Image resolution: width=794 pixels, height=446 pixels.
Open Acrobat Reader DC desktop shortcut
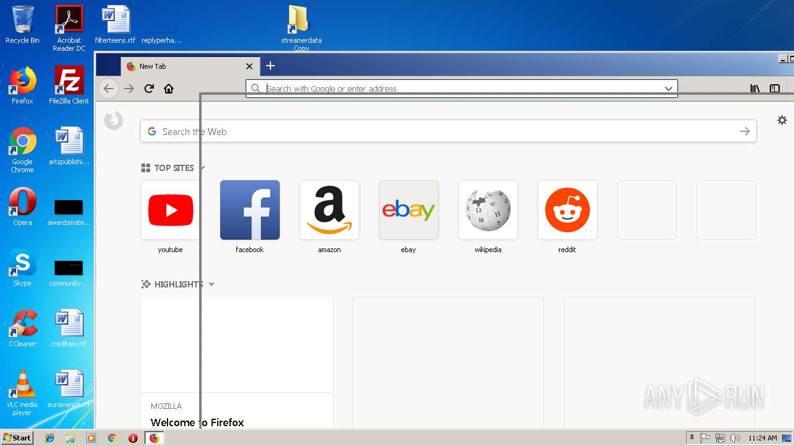[x=69, y=28]
